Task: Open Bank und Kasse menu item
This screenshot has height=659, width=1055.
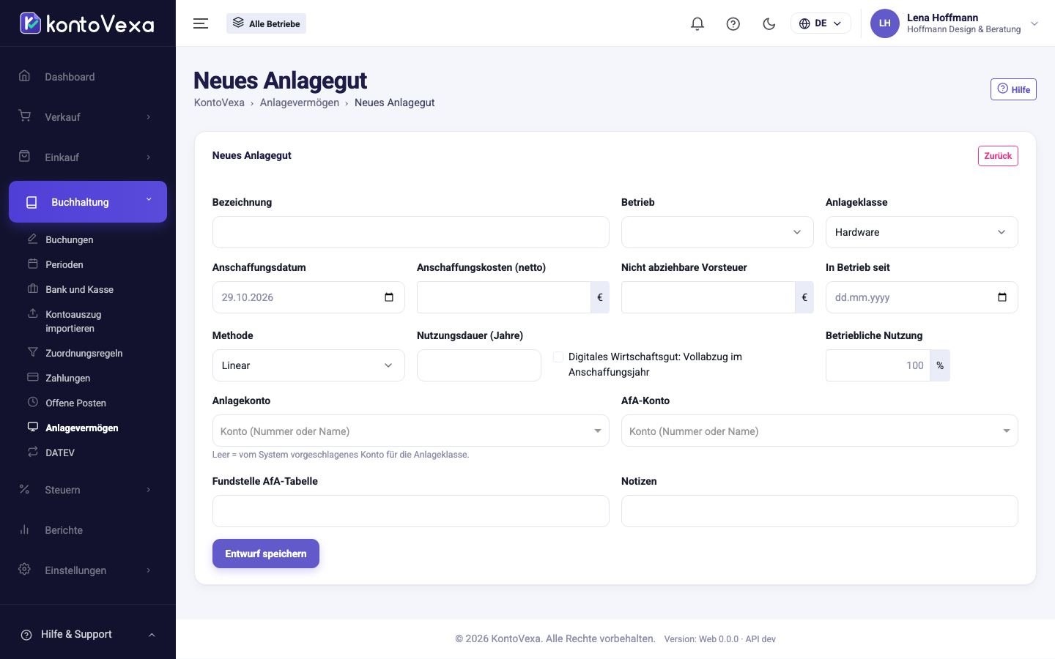Action: point(79,289)
